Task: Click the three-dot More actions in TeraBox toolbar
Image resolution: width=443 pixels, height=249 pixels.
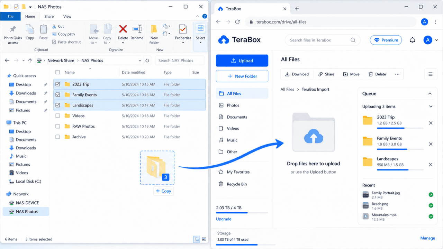Action: tap(397, 74)
